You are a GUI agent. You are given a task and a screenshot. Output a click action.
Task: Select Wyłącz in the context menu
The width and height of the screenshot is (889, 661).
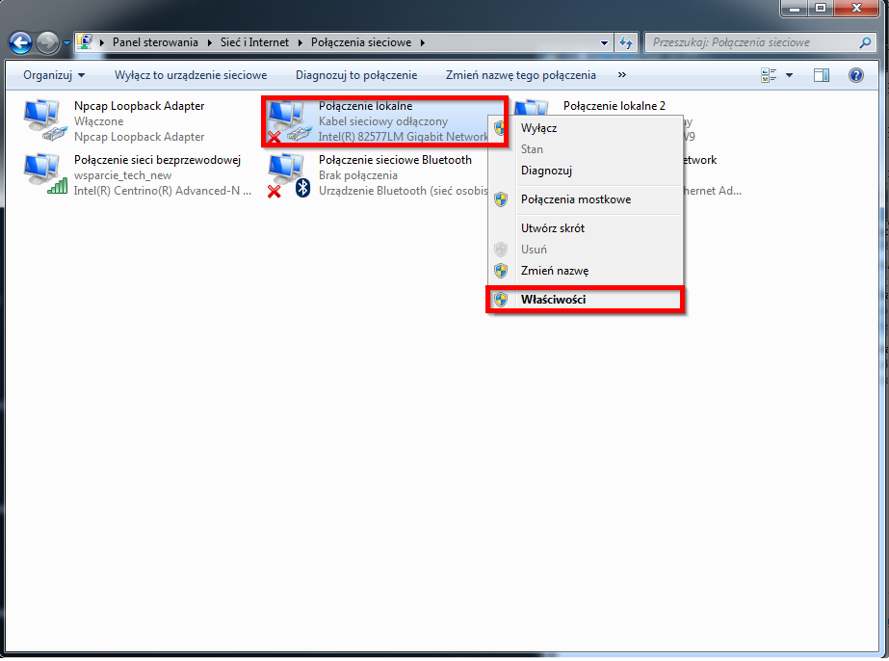[538, 128]
